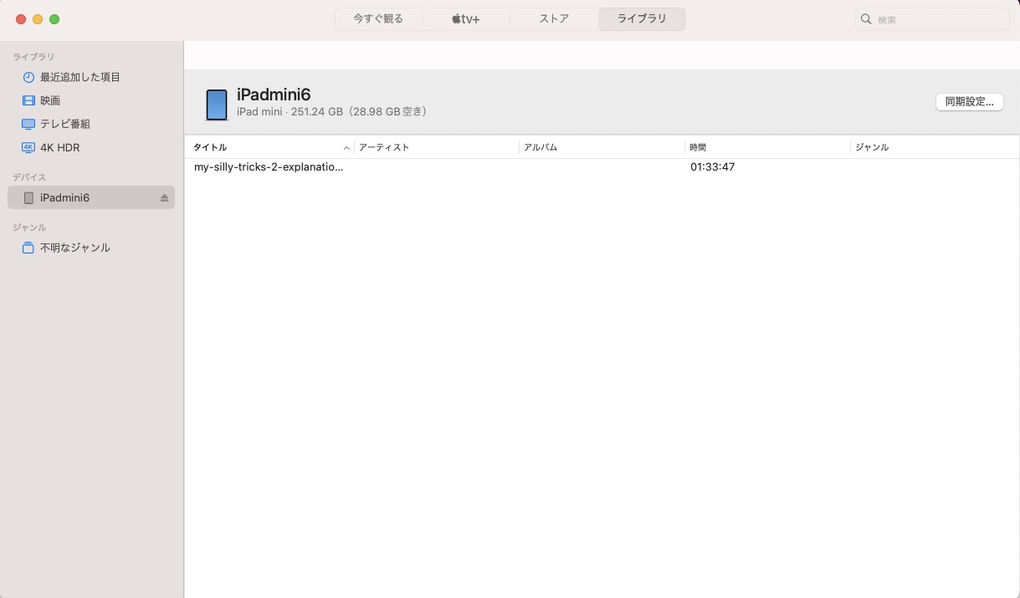Go to the ストア tab
1020x598 pixels.
point(554,19)
